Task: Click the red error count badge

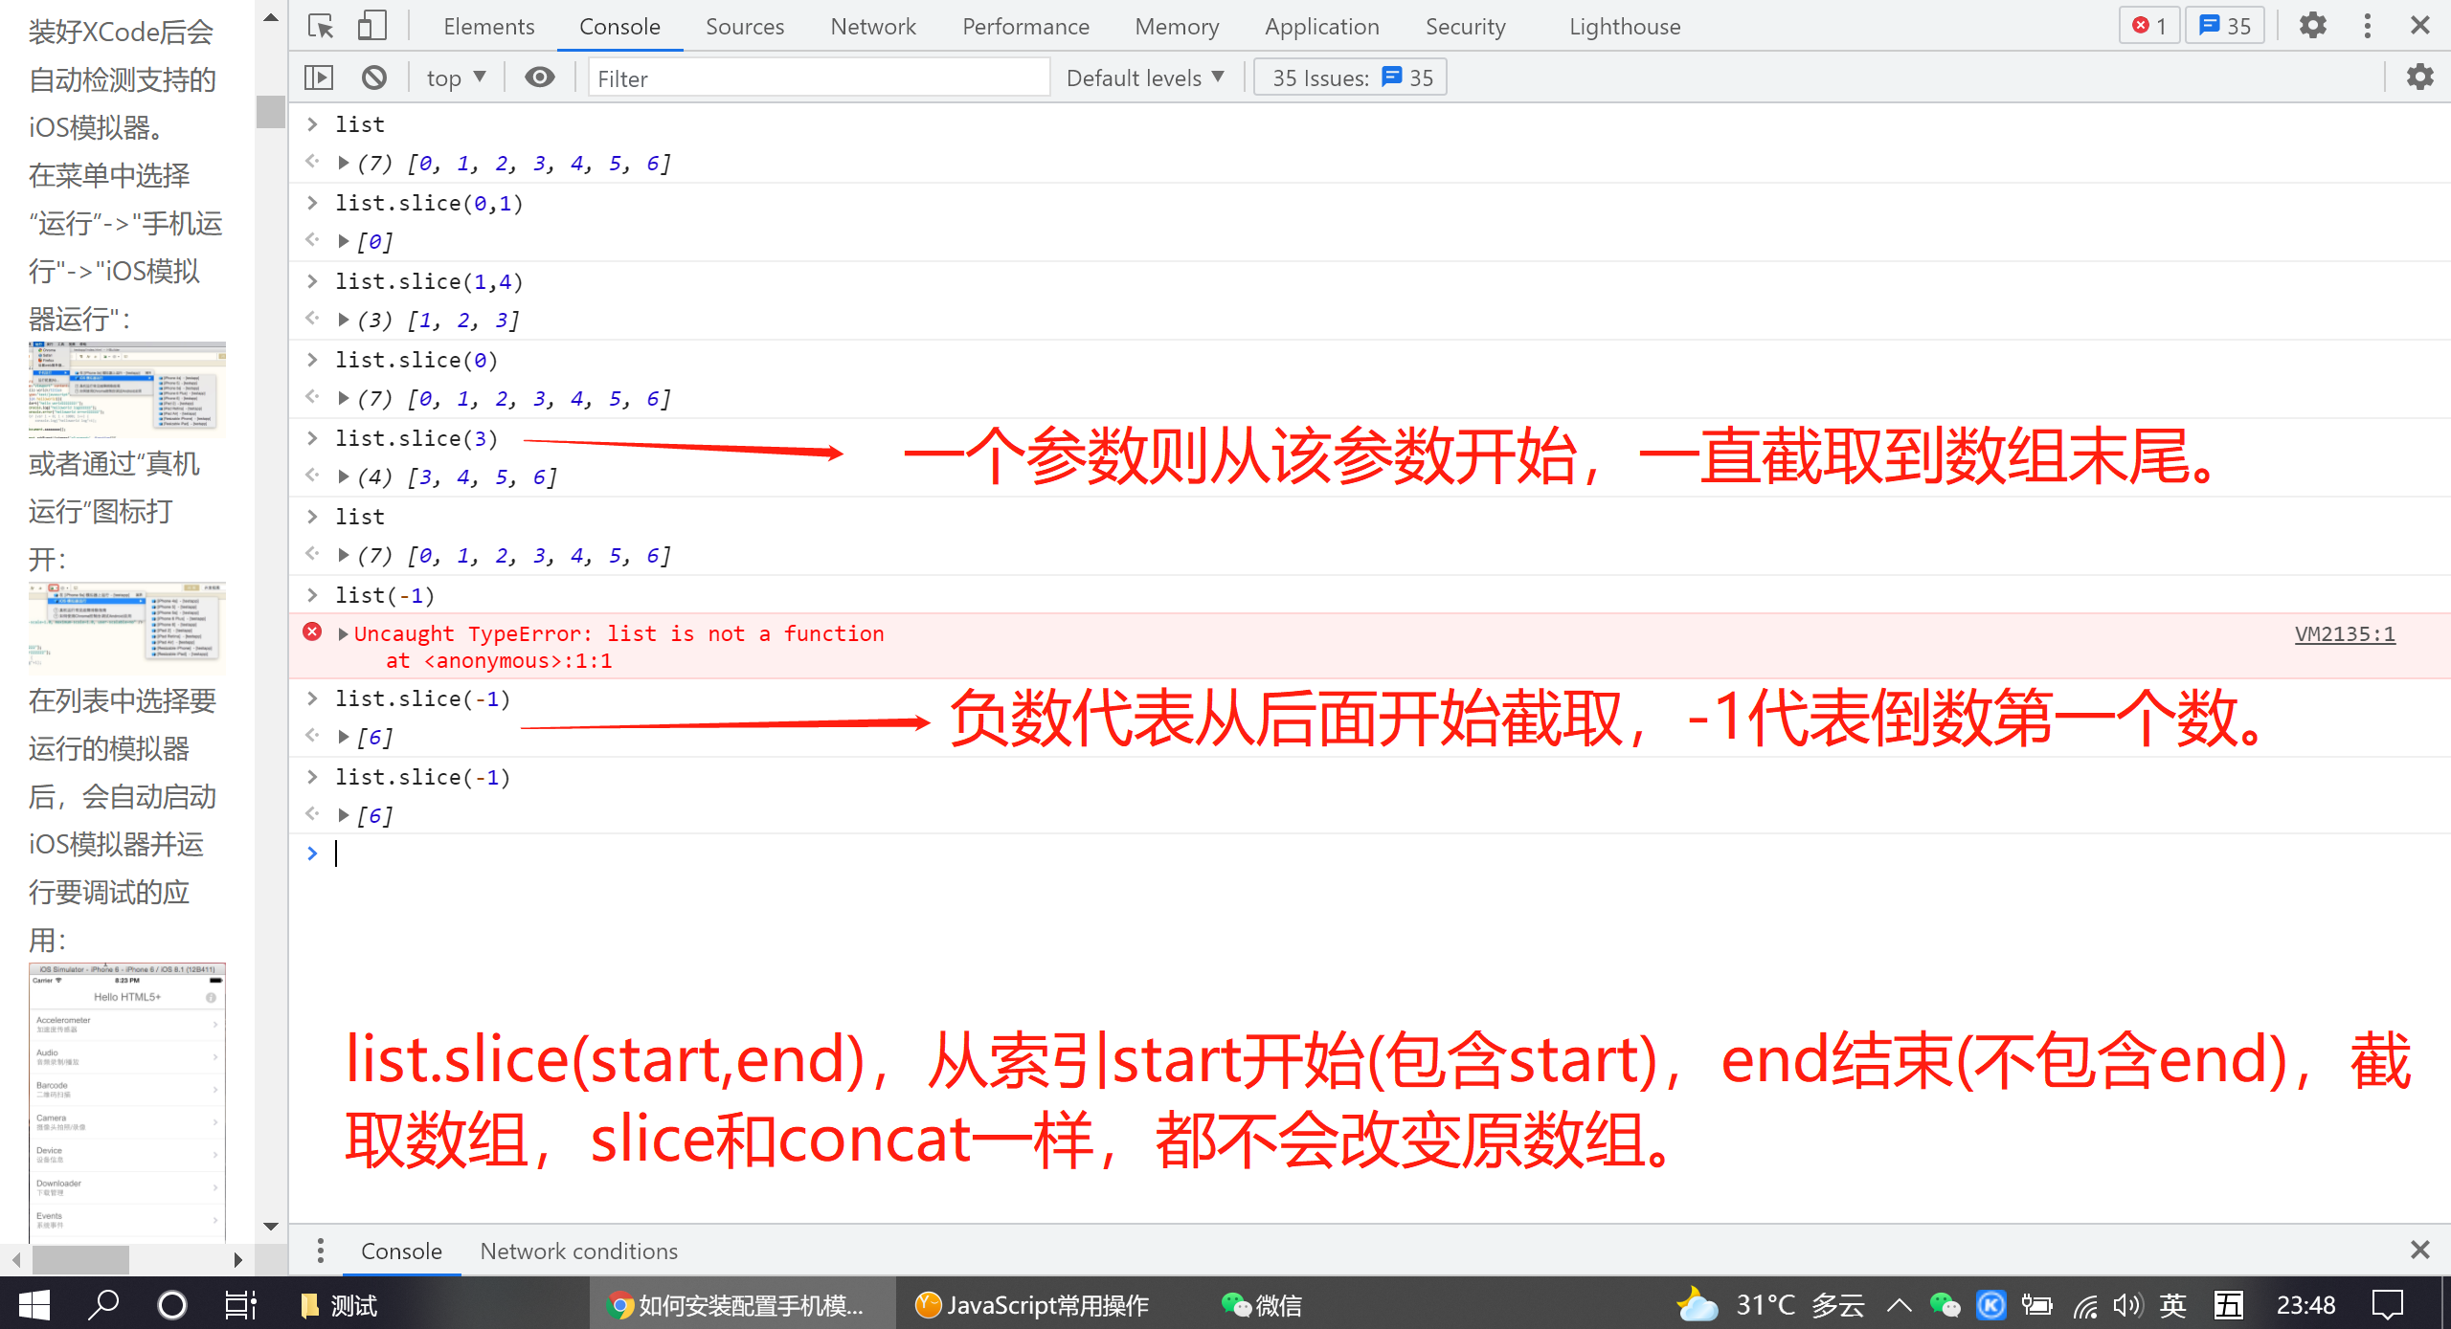Action: [x=2148, y=26]
